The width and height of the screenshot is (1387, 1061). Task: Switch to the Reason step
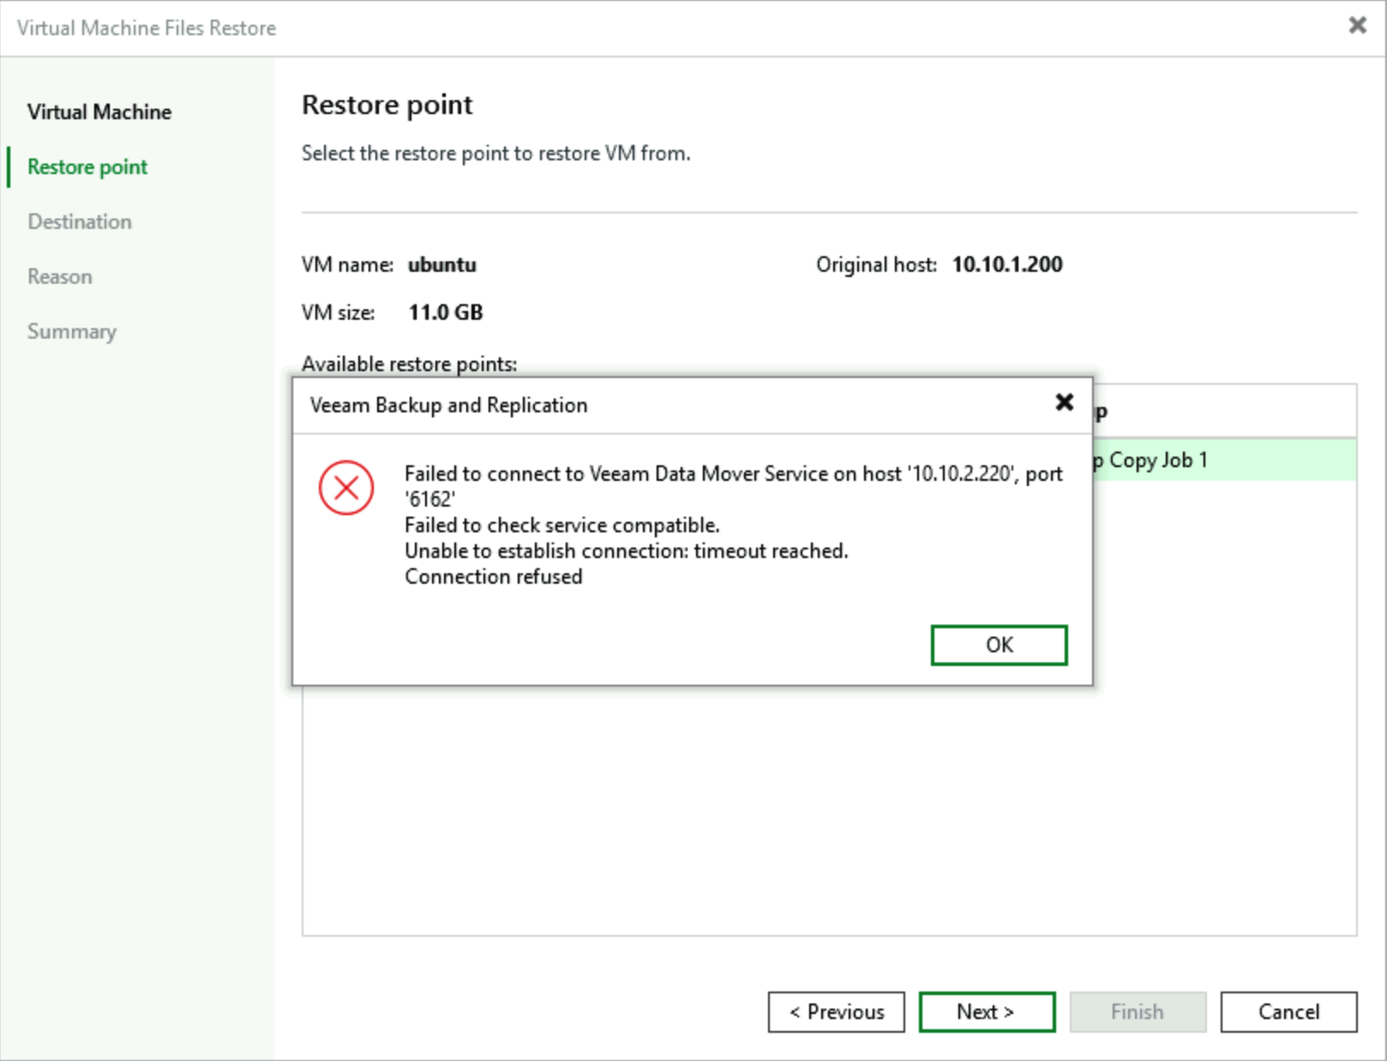click(x=60, y=277)
